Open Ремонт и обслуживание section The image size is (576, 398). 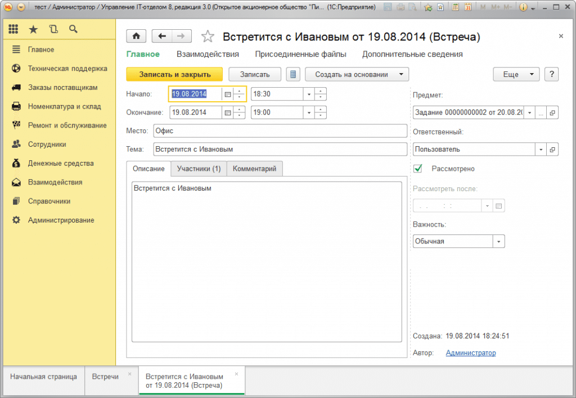60,125
